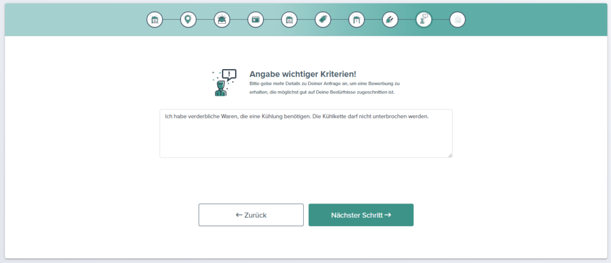611x263 pixels.
Task: Open the location pin step
Action: 188,20
